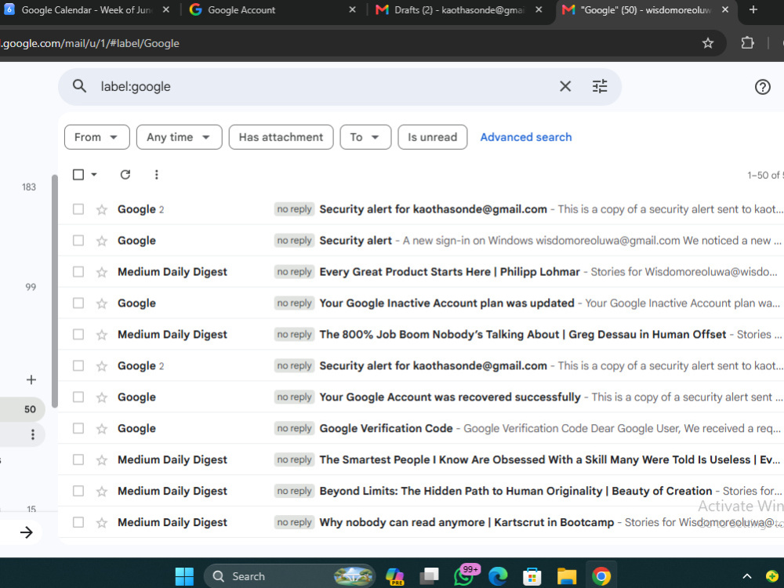
Task: Switch to the Google Calendar tab
Action: tap(88, 9)
